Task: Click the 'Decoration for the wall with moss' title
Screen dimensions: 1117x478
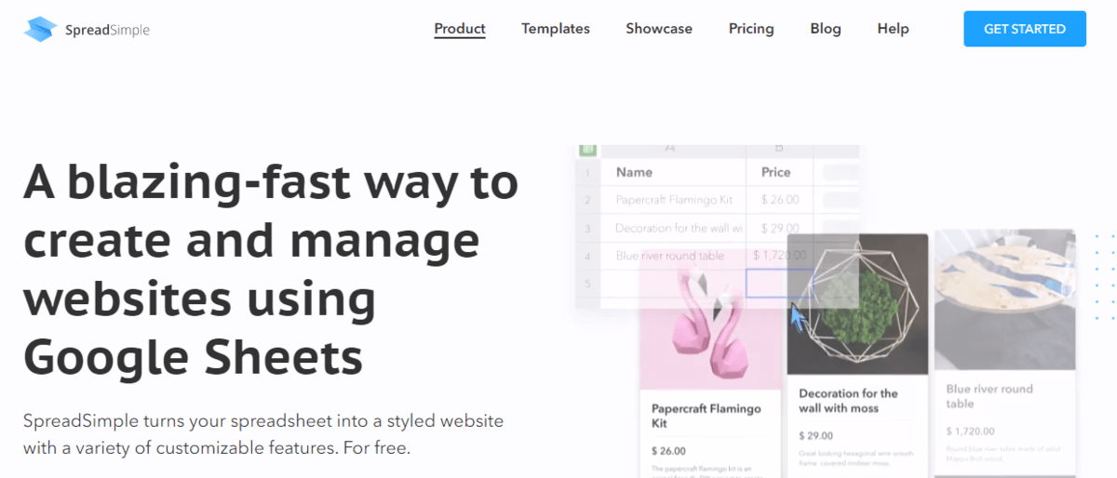Action: [849, 401]
